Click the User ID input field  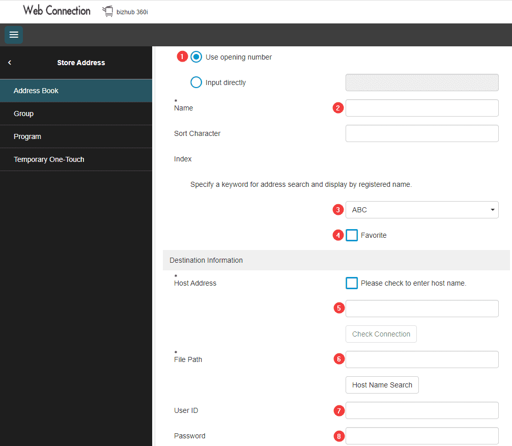(x=422, y=410)
